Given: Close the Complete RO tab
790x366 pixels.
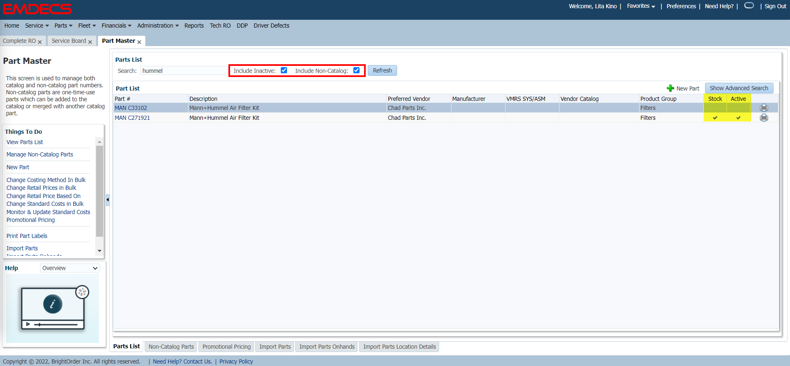Looking at the screenshot, I should (x=40, y=42).
